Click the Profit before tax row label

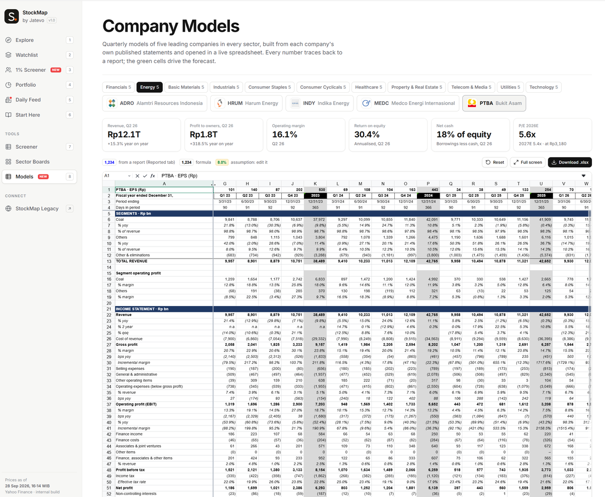pyautogui.click(x=131, y=470)
